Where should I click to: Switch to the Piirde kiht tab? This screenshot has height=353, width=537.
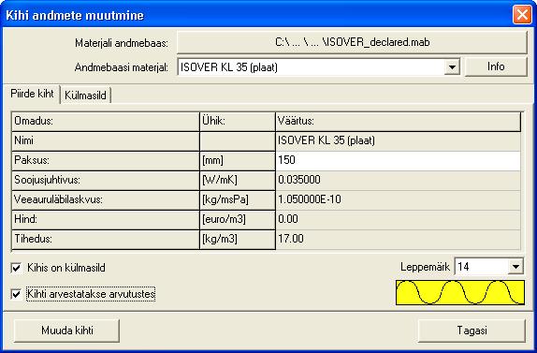point(32,94)
